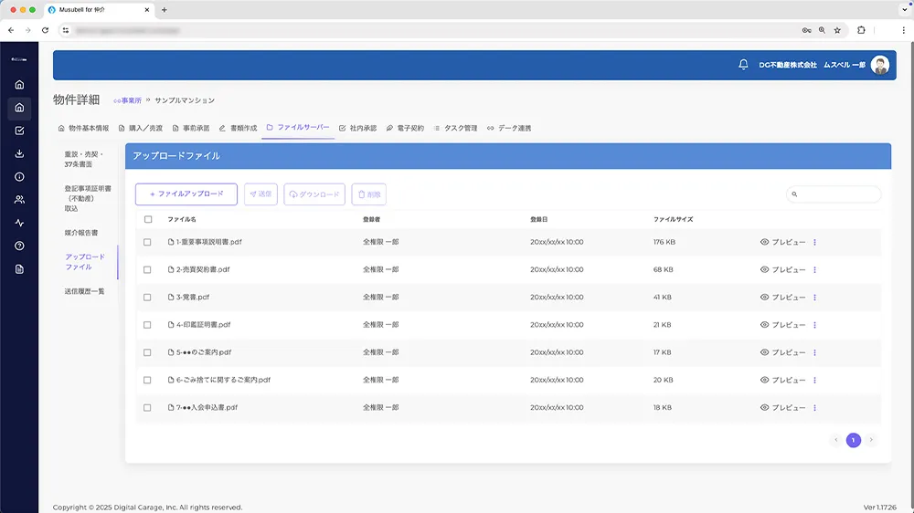Open the users icon in the left sidebar
Viewport: 914px width, 513px height.
pos(19,200)
